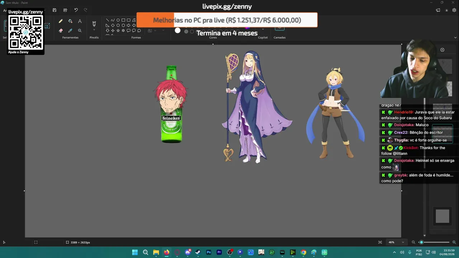Open Windows taskbar search
This screenshot has width=459, height=258.
click(146, 252)
